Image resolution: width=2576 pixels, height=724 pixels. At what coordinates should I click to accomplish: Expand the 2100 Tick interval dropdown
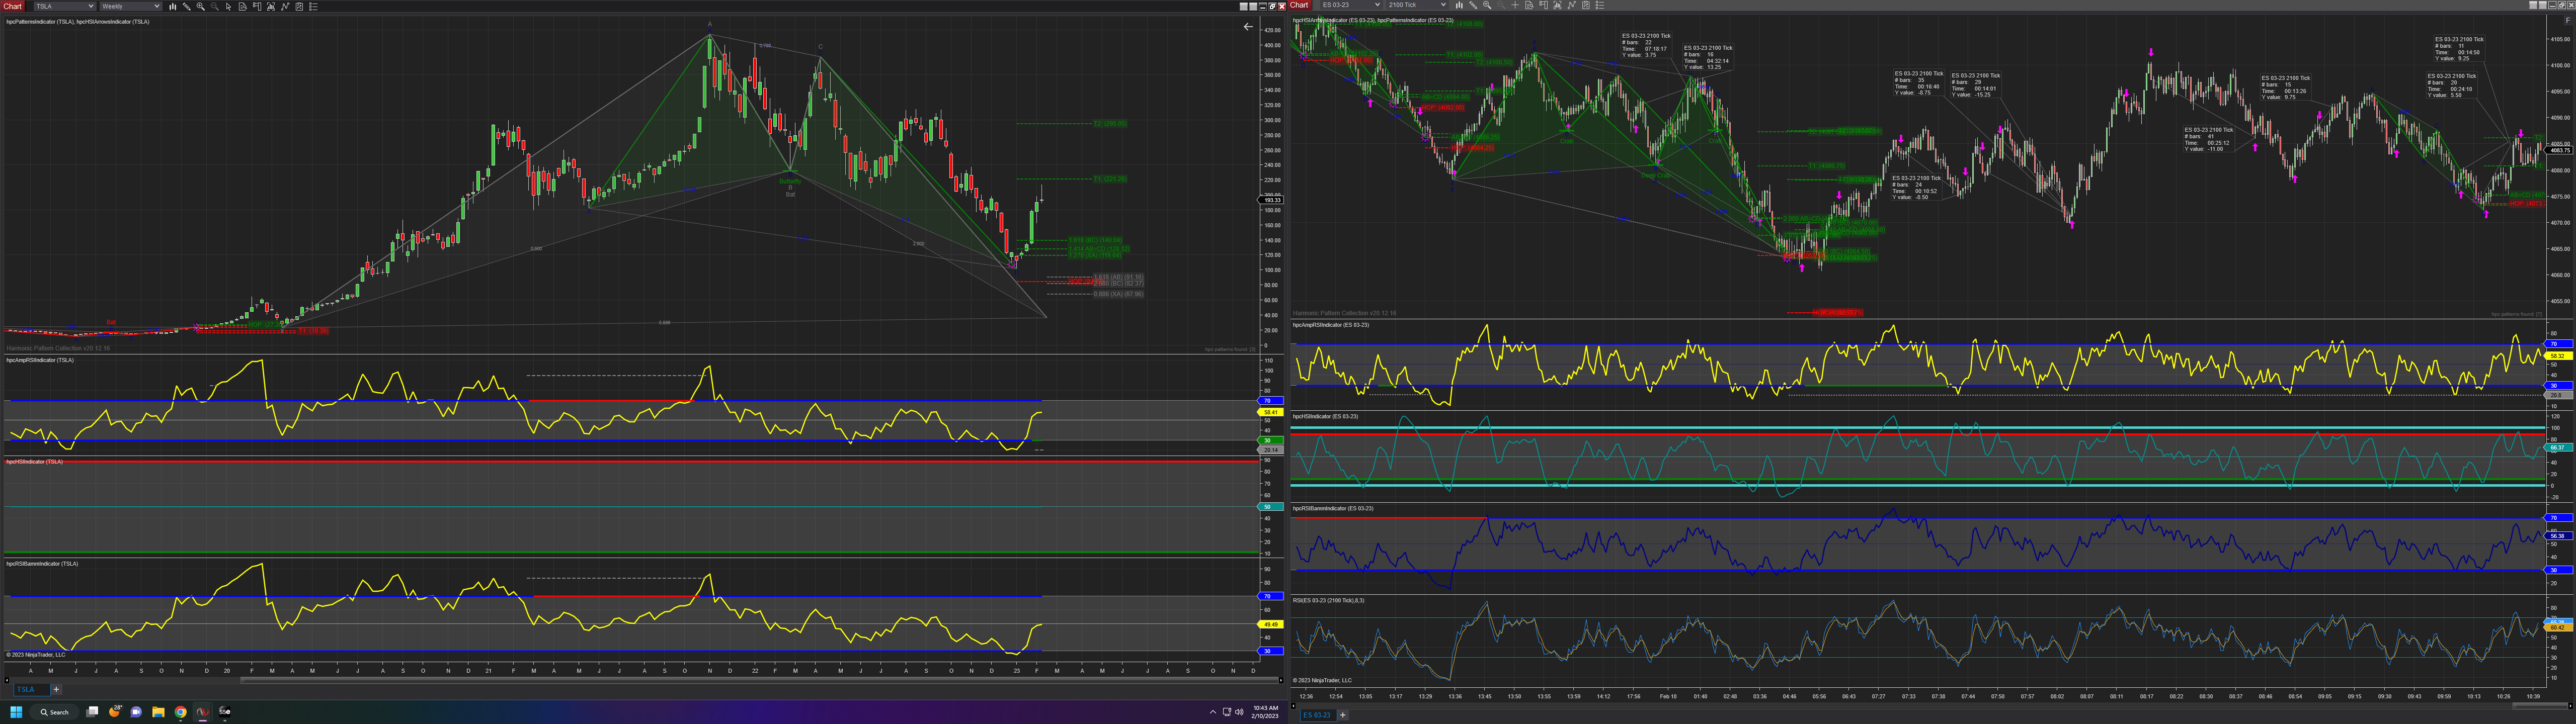1443,5
